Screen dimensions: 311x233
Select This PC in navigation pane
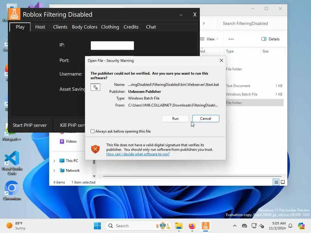pyautogui.click(x=69, y=161)
